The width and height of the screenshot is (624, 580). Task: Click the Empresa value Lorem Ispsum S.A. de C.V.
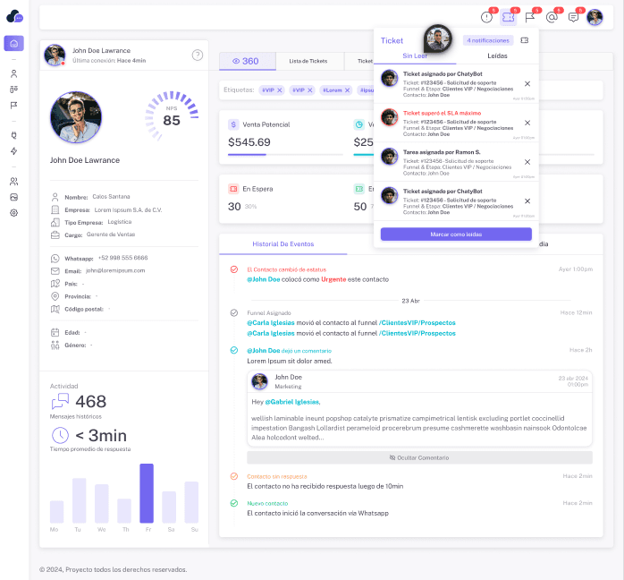click(128, 210)
